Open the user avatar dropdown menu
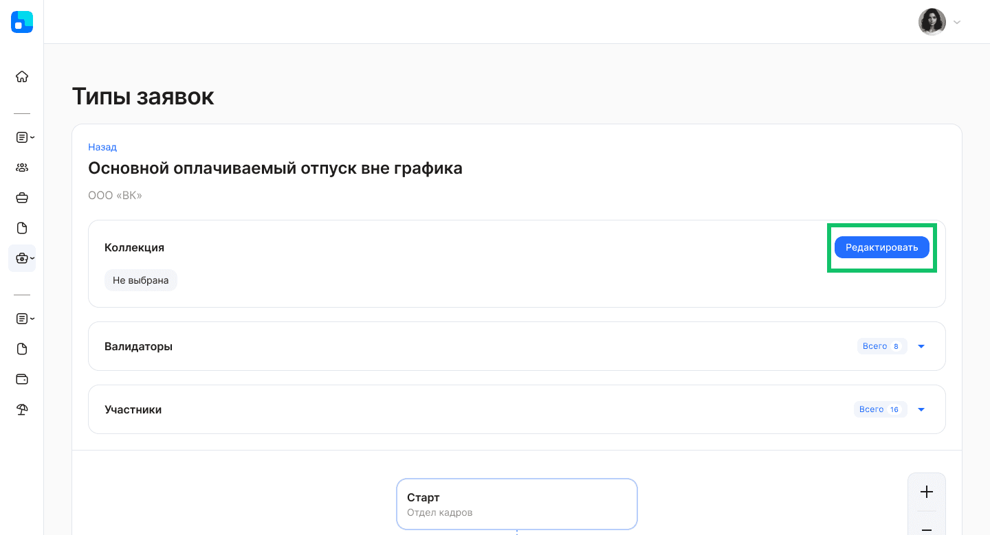This screenshot has width=990, height=535. 940,22
